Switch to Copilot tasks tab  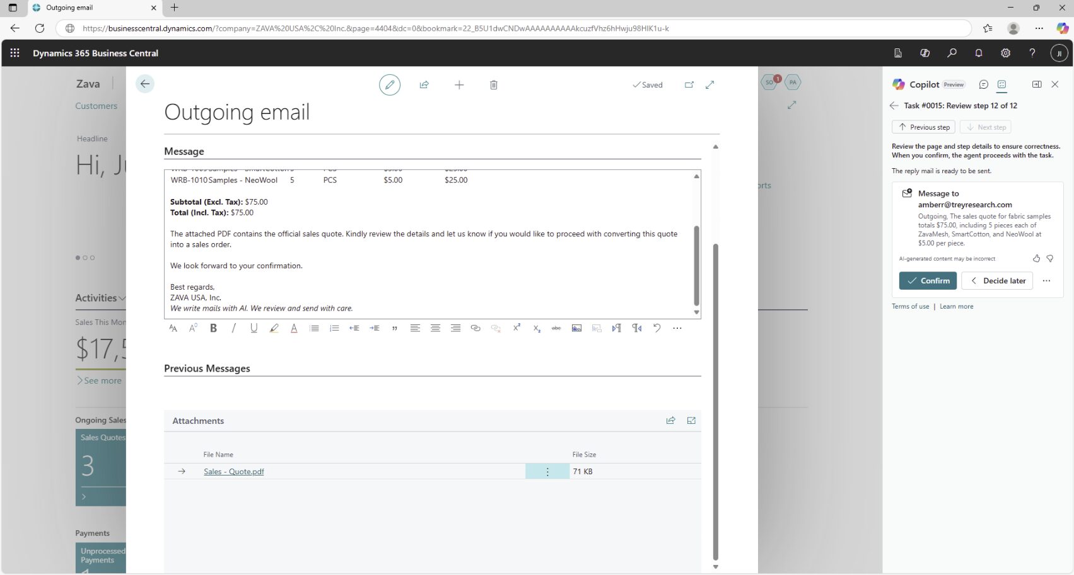point(1001,84)
